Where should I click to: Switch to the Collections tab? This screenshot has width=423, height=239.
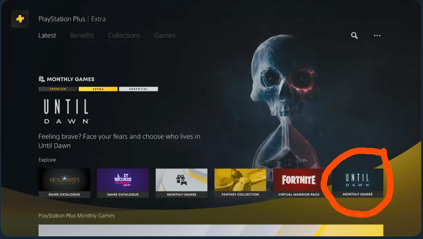point(124,35)
